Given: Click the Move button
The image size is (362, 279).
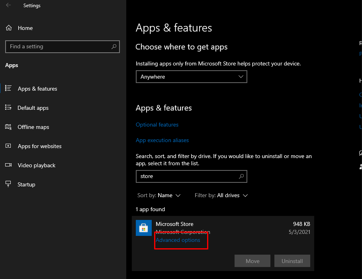Looking at the screenshot, I should [252, 261].
